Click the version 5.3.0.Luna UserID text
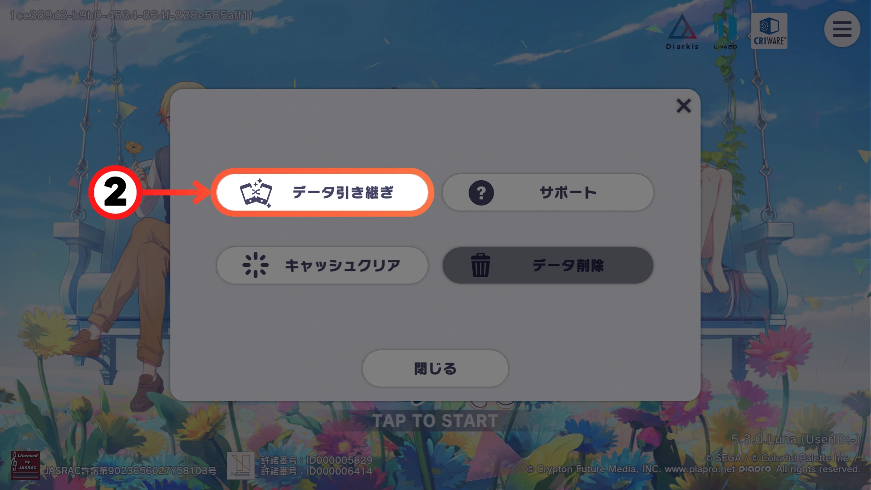Viewport: 871px width, 490px height. (x=795, y=439)
